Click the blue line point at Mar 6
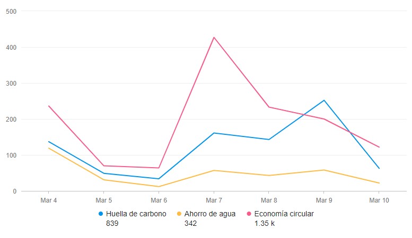The image size is (412, 238). [x=159, y=179]
